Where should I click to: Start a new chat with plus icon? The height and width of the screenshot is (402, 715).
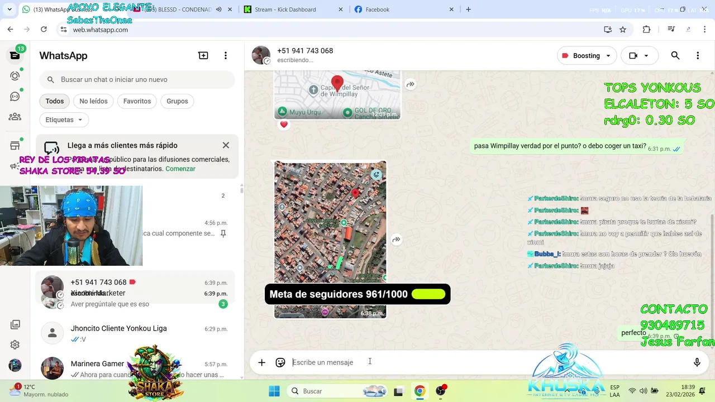pos(203,55)
